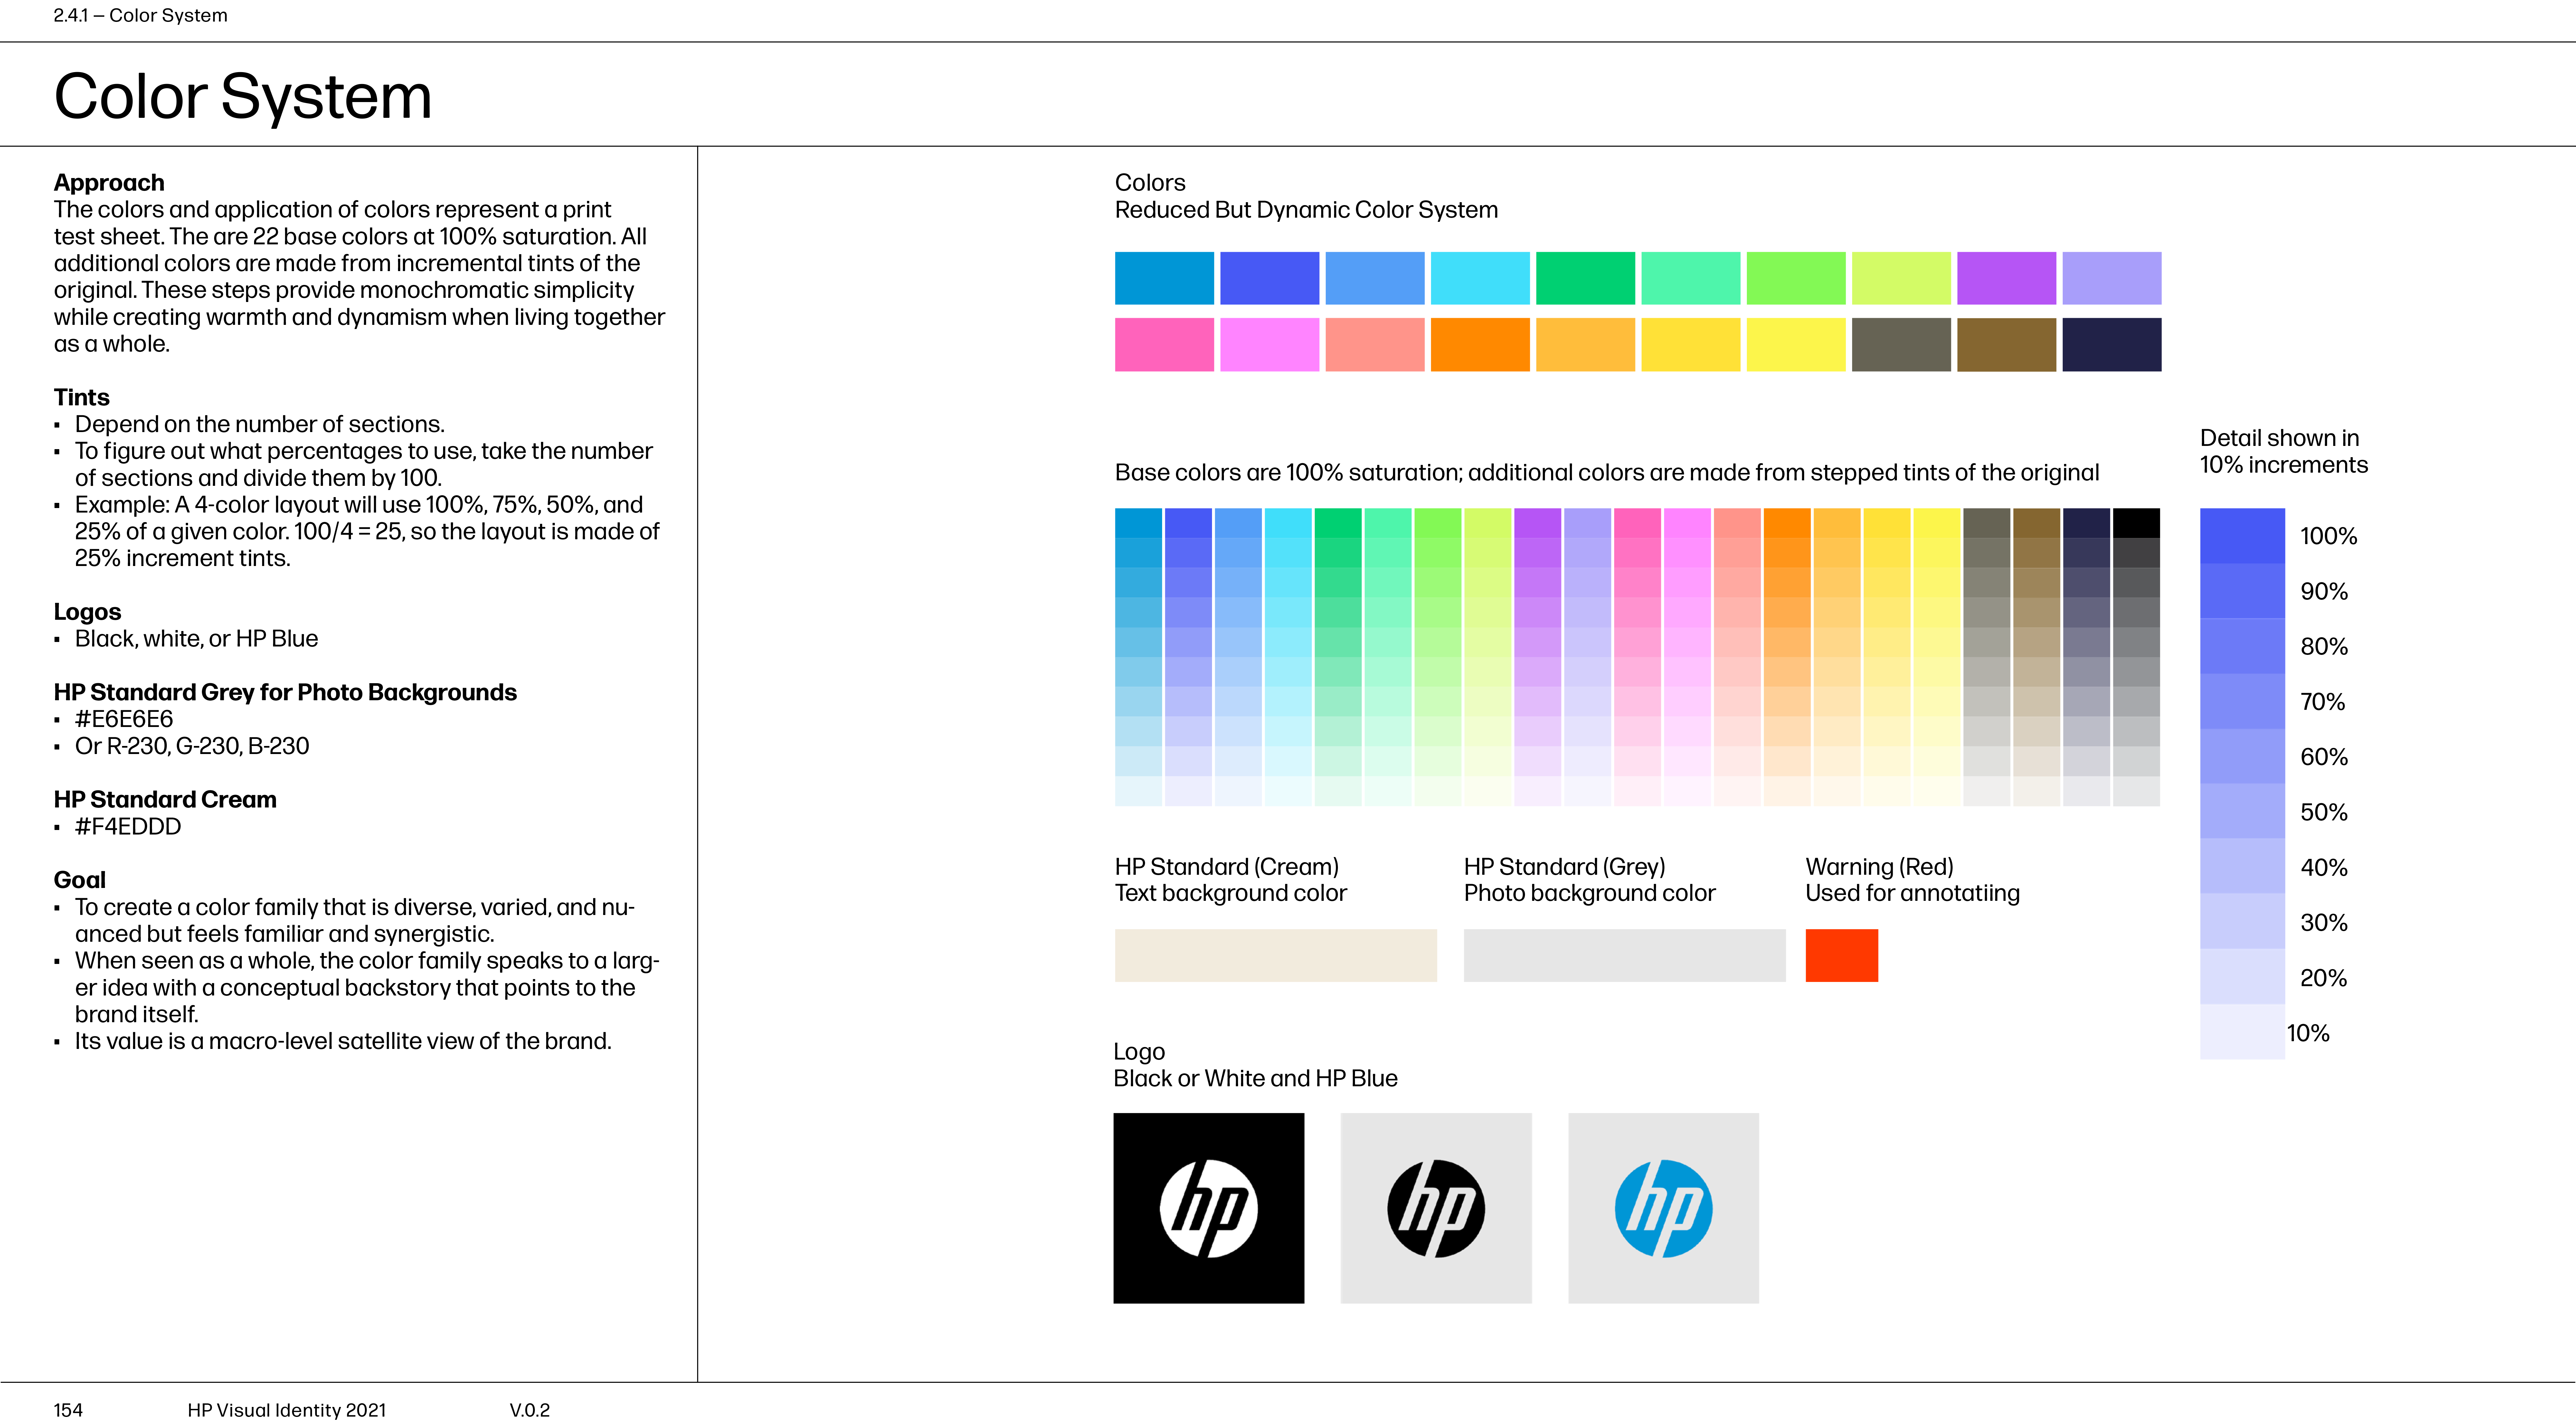Pick the bright green base color swatch
Image resolution: width=2576 pixels, height=1424 pixels.
[1796, 278]
